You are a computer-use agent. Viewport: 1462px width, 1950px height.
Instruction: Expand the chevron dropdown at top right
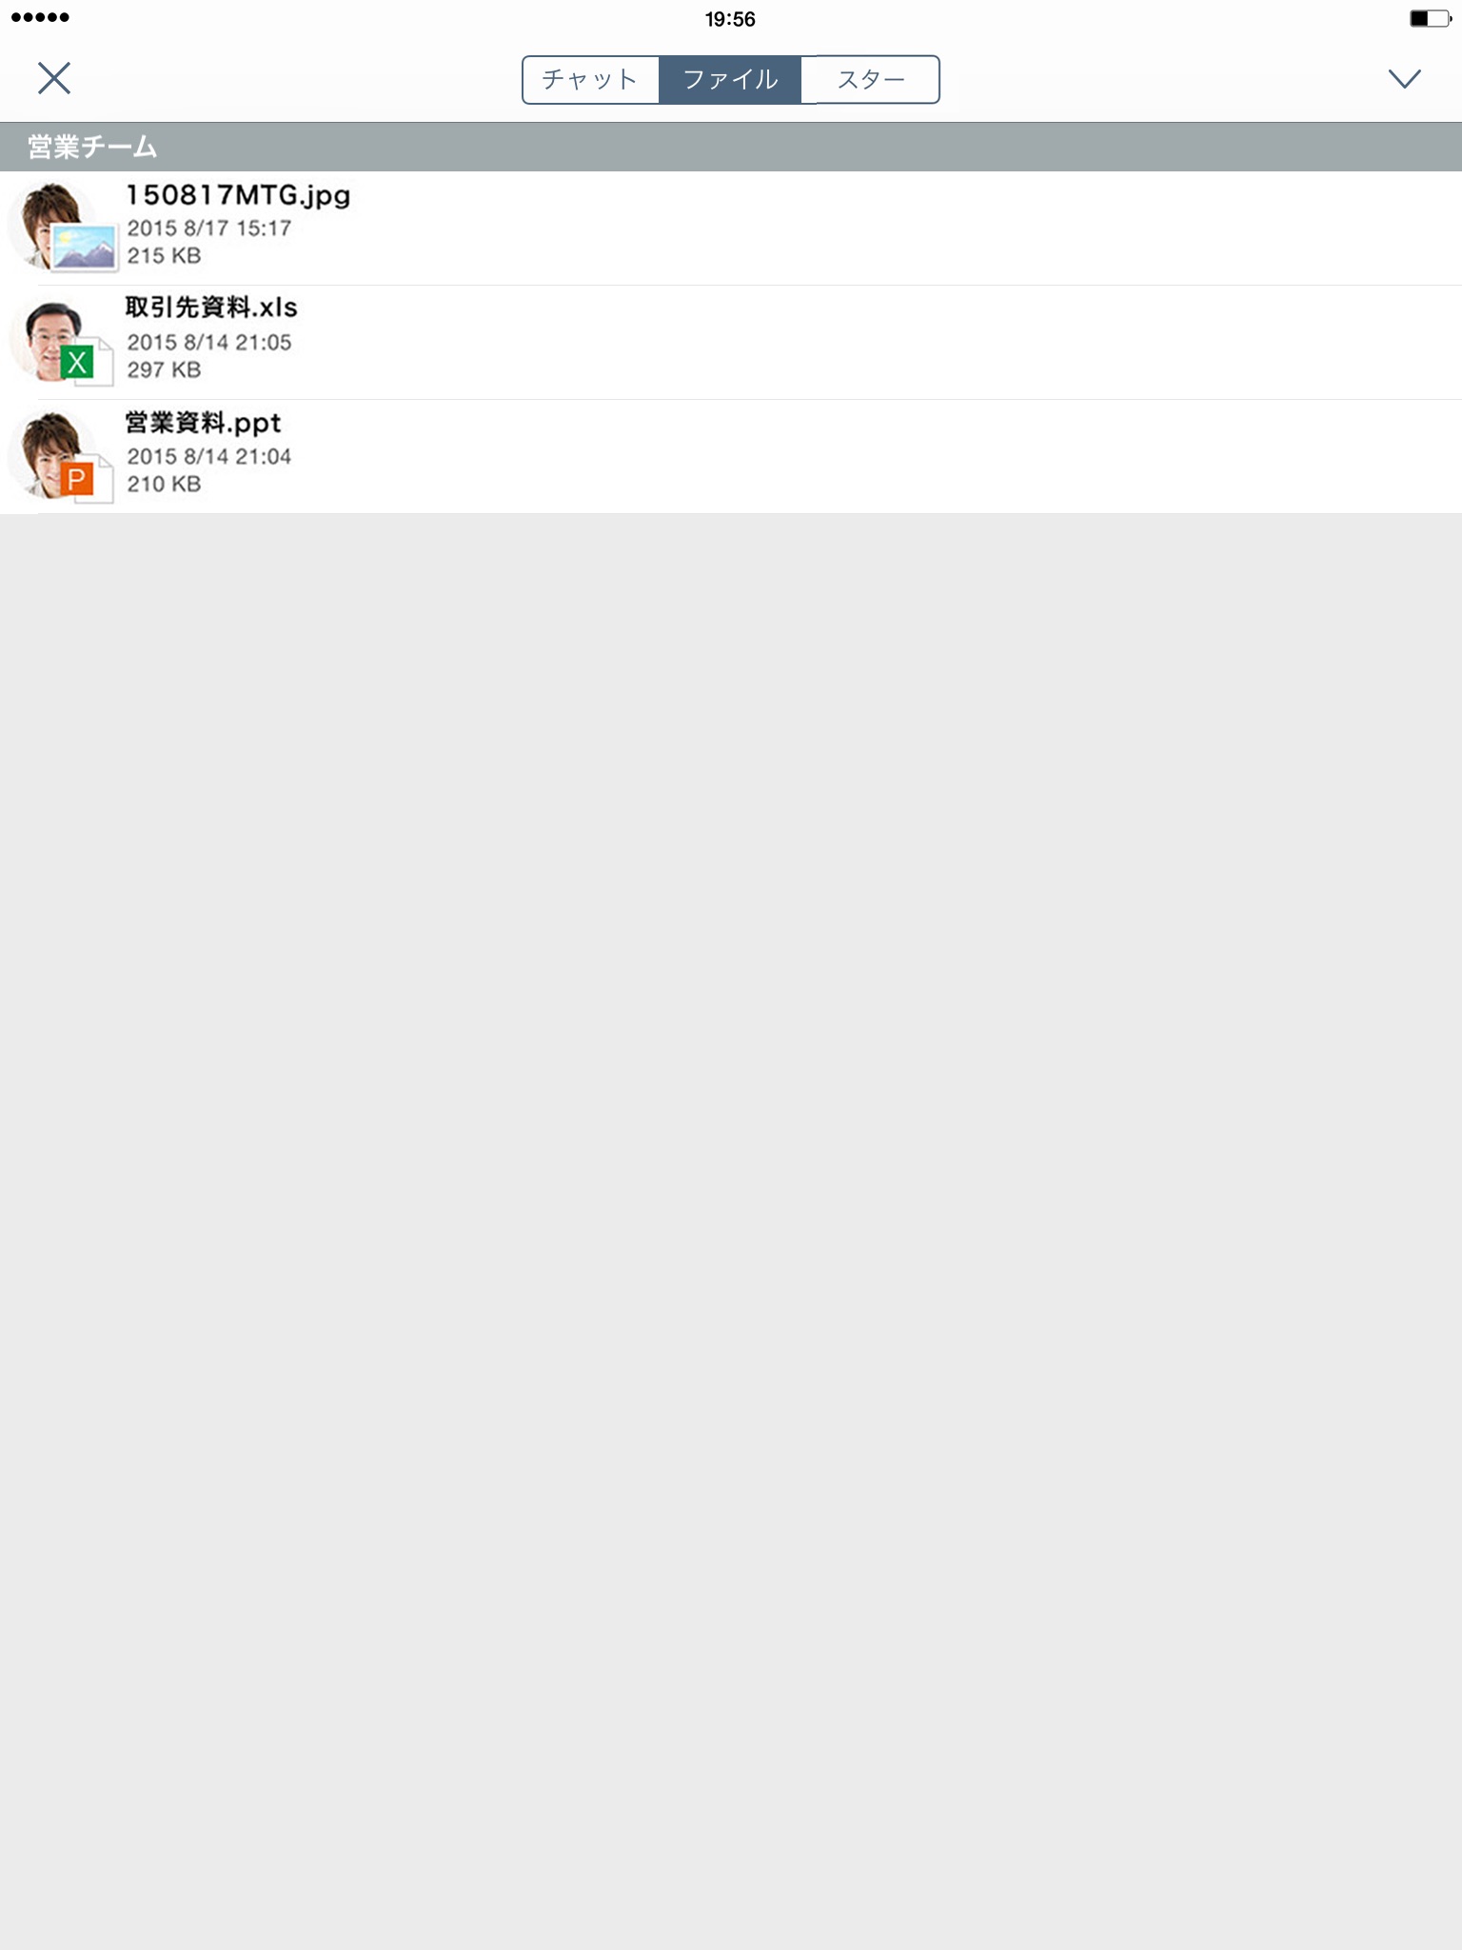[1404, 79]
